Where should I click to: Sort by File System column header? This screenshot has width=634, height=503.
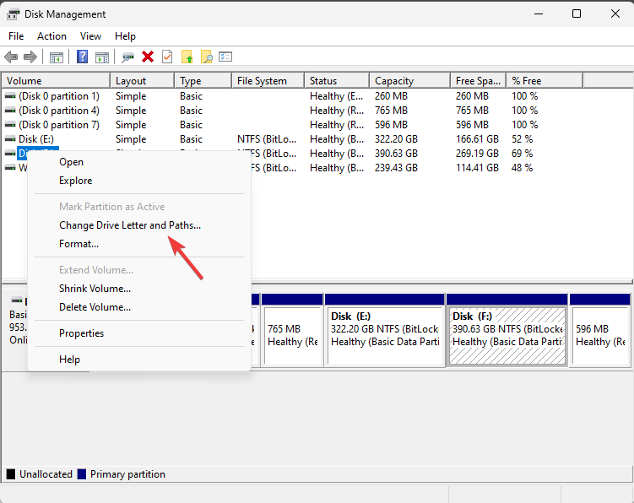[268, 81]
